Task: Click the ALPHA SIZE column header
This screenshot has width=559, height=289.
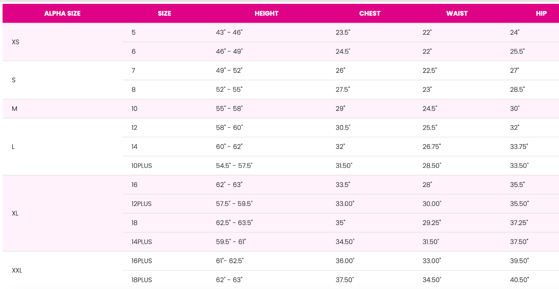Action: tap(62, 13)
